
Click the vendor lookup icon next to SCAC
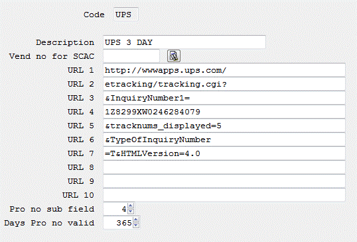point(174,56)
